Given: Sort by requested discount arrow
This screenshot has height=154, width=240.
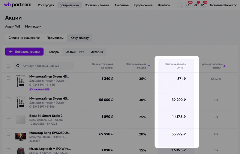Looking at the screenshot, I should 149,66.
